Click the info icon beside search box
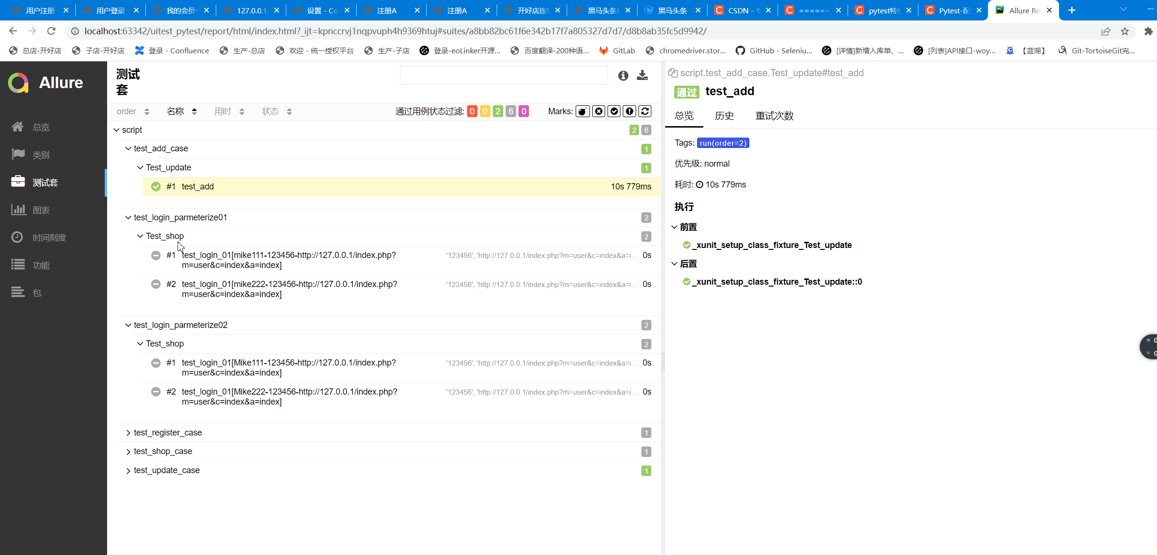 pyautogui.click(x=623, y=75)
